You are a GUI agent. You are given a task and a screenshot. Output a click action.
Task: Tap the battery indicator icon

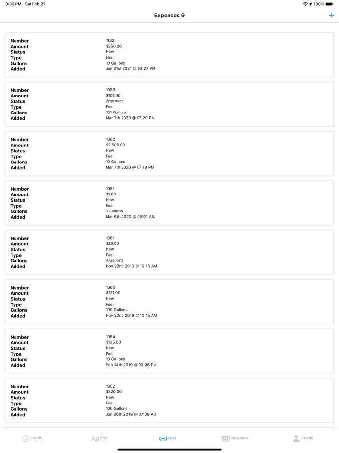[x=328, y=4]
